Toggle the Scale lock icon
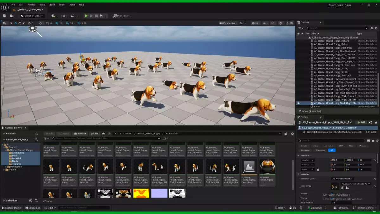This screenshot has height=214, width=380. click(x=318, y=169)
